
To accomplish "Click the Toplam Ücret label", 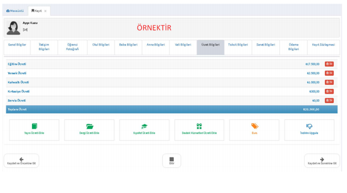I will pyautogui.click(x=17, y=109).
